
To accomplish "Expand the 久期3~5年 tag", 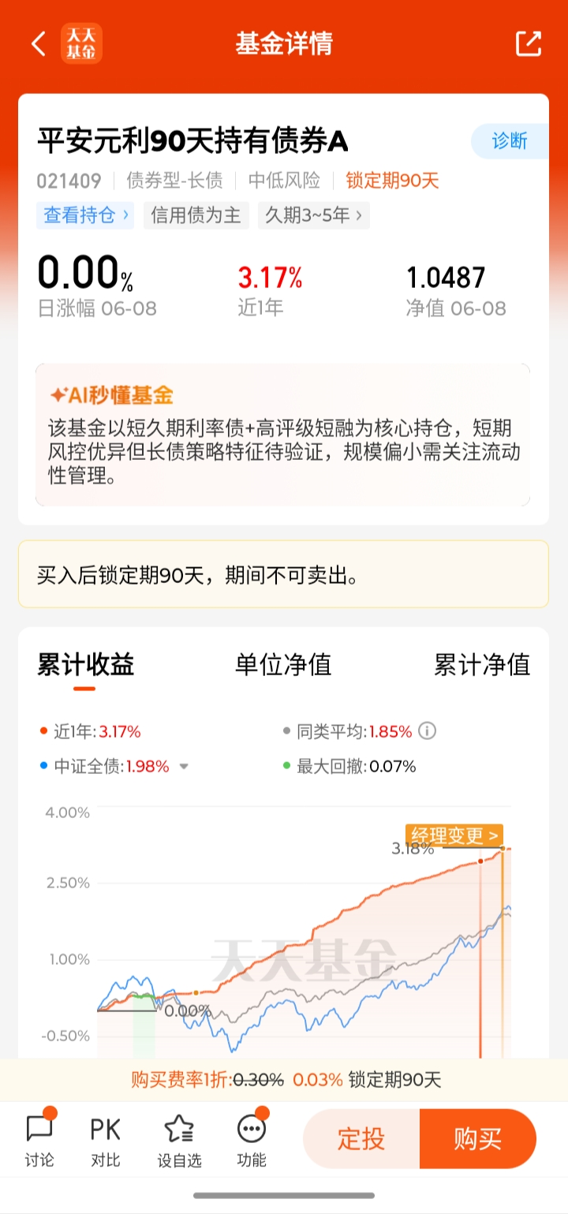I will (x=314, y=215).
